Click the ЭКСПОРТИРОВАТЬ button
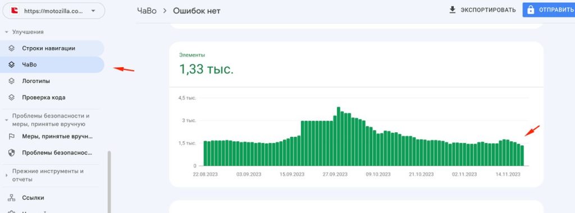Screen dimensions: 575x213 coord(482,10)
